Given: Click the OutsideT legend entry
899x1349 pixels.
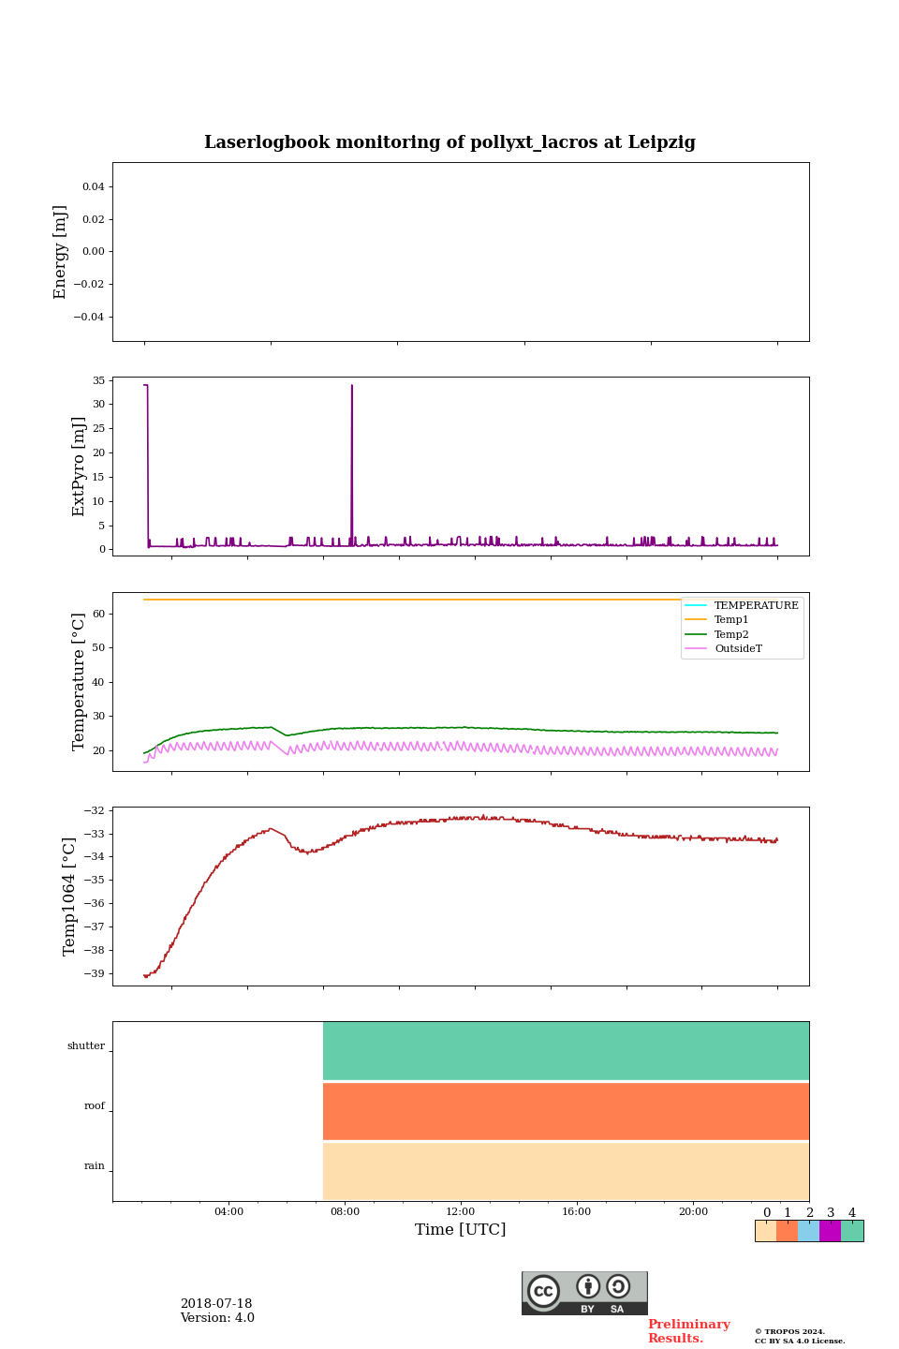Looking at the screenshot, I should point(724,648).
